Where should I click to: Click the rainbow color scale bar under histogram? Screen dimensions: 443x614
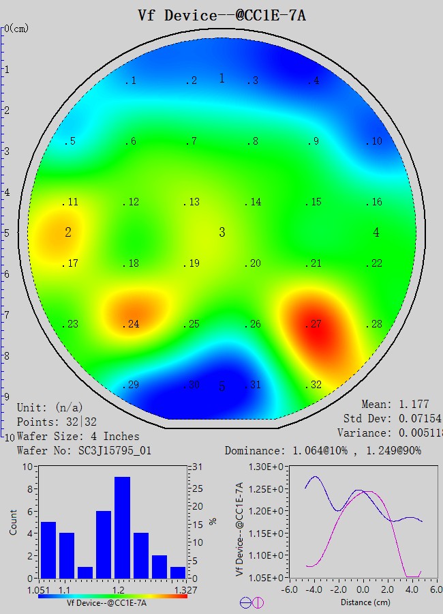[x=112, y=596]
